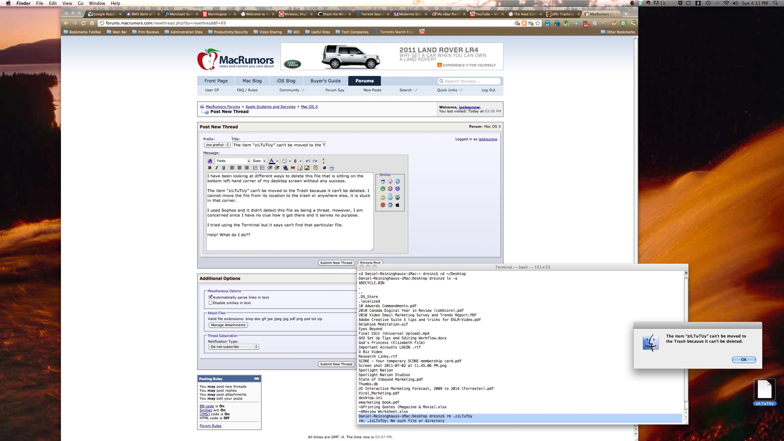Insert a hyperlink with the globe icon
Image resolution: width=784 pixels, height=441 pixels.
(x=286, y=168)
